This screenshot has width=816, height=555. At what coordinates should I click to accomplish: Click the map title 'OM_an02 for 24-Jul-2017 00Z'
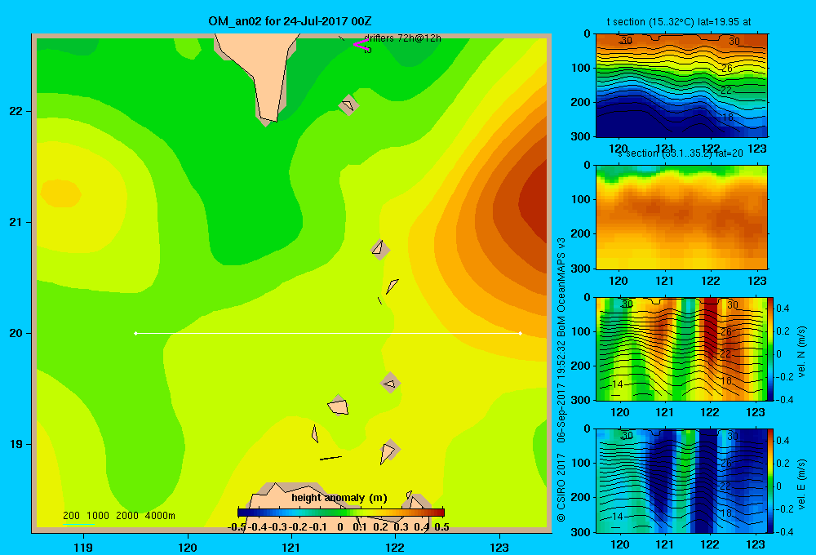290,21
